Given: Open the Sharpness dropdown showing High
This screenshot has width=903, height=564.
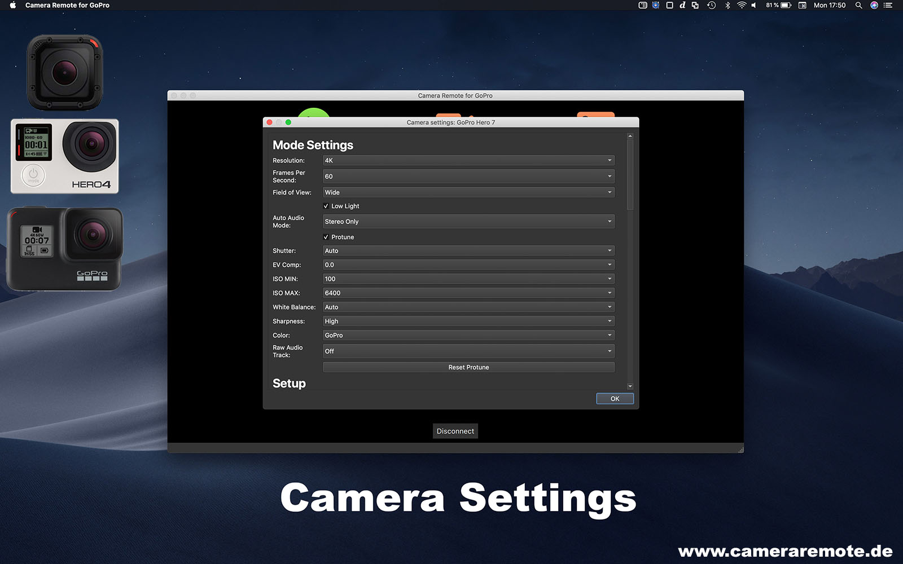Looking at the screenshot, I should coord(468,321).
